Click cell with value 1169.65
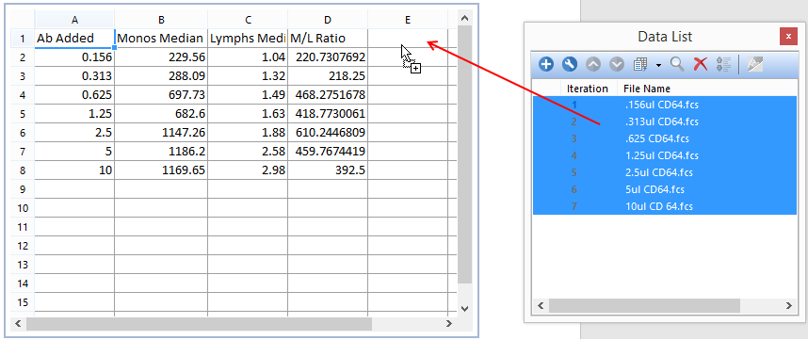This screenshot has width=808, height=340. pyautogui.click(x=161, y=170)
